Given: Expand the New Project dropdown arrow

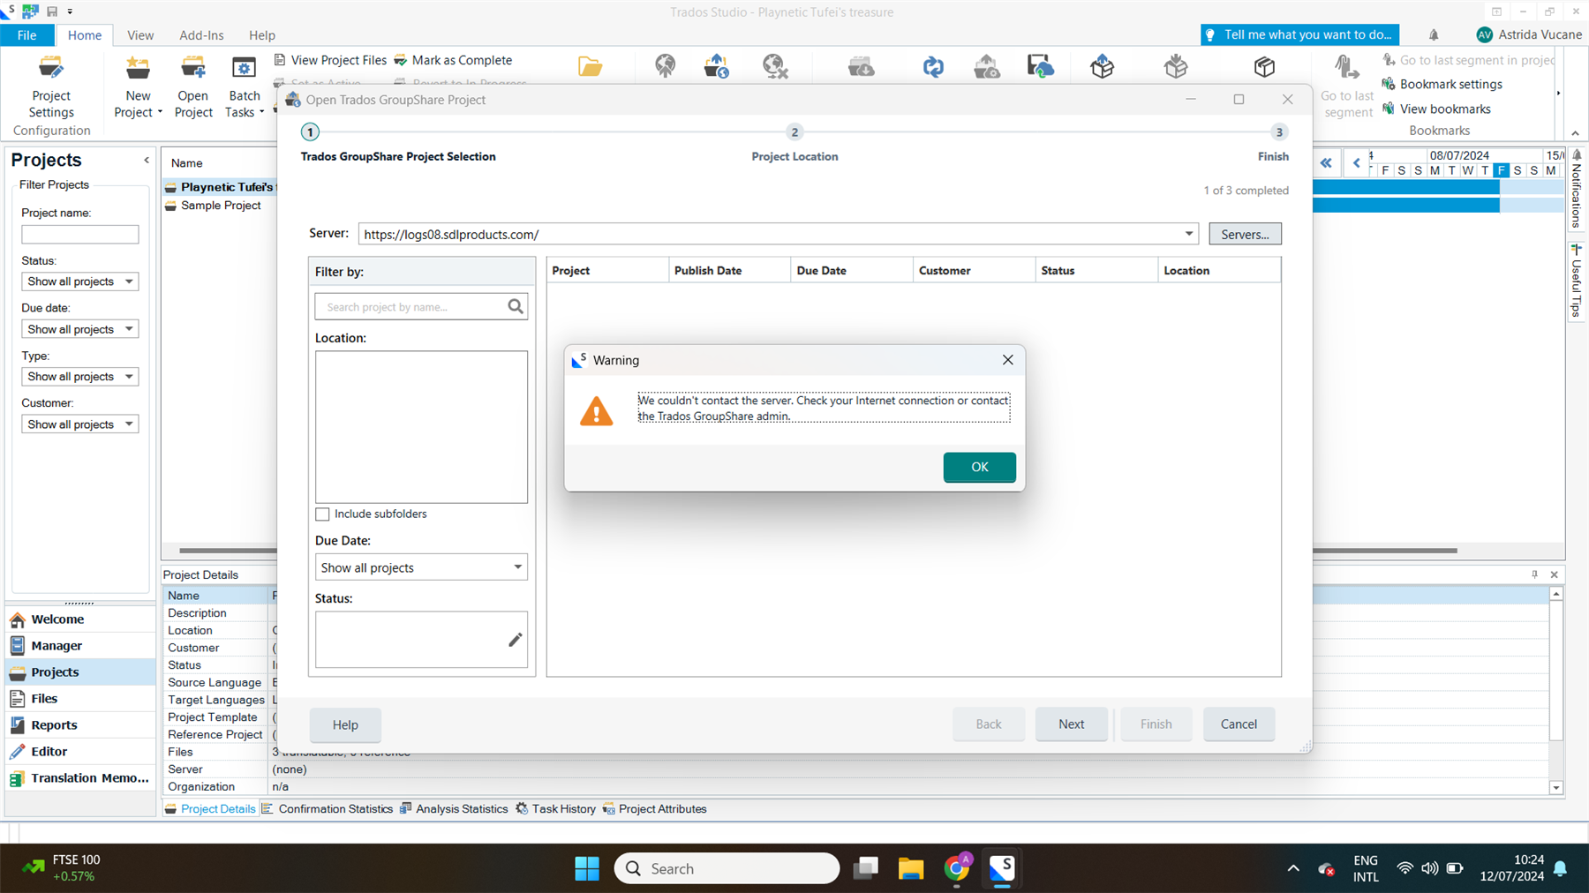Looking at the screenshot, I should 160,113.
